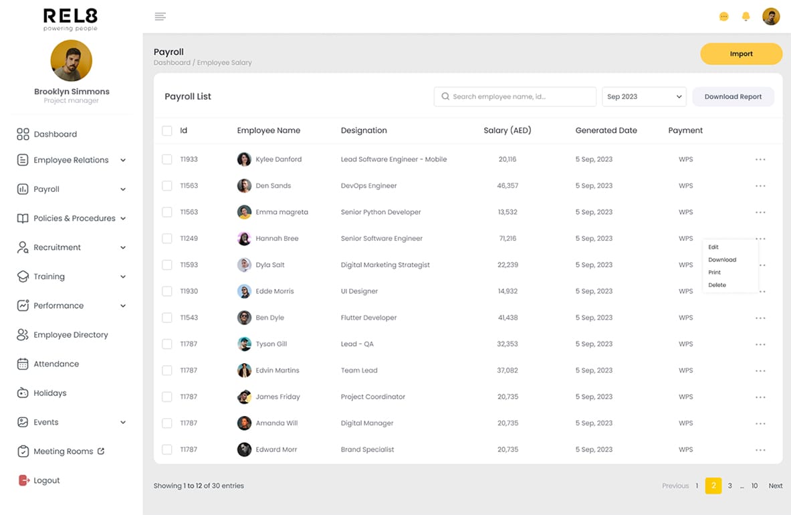Open the Sep 2023 month dropdown
791x515 pixels.
(x=644, y=97)
